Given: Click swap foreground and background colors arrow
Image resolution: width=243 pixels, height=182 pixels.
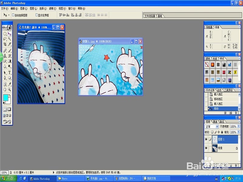Looking at the screenshot, I should [10, 95].
